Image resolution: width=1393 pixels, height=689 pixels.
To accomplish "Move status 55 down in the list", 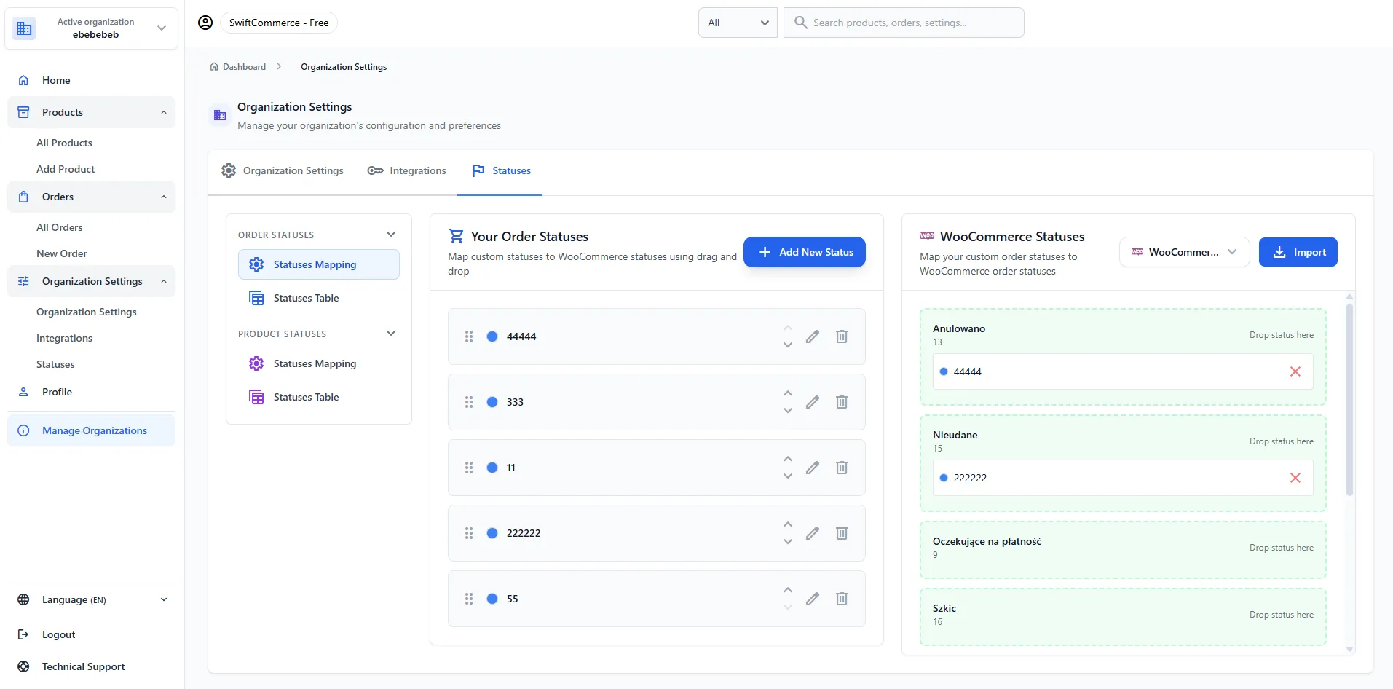I will click(788, 607).
